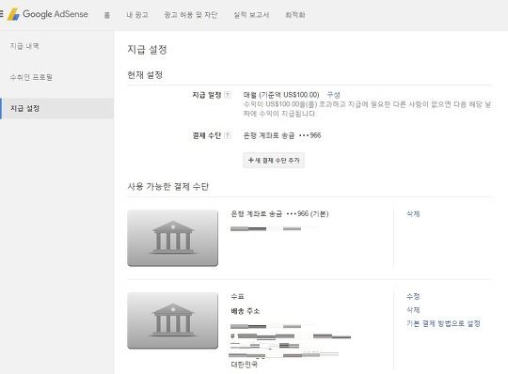Click the help icon next to 지급 일정
This screenshot has width=508, height=374.
tap(228, 95)
